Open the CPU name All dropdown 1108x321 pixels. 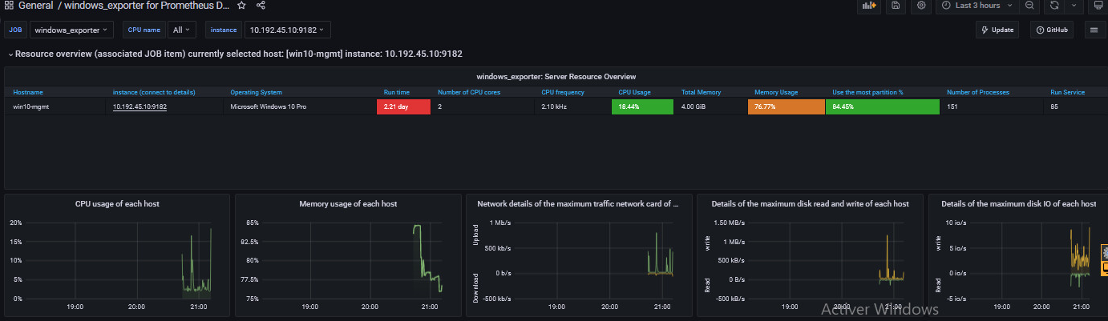[181, 30]
